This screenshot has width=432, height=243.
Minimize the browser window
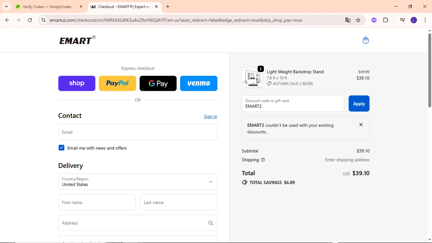(396, 6)
